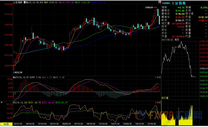Click the 均价 value 3158.33
This screenshot has width=208, height=127.
(203, 20)
